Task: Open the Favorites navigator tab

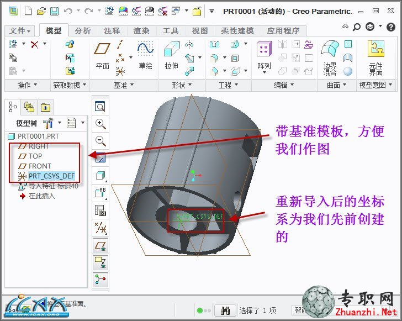Action: coord(45,107)
